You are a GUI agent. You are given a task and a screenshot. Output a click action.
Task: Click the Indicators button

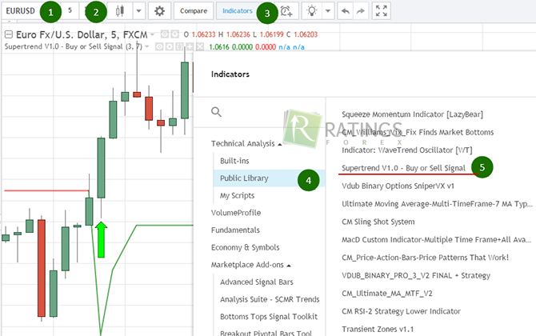[x=238, y=11]
